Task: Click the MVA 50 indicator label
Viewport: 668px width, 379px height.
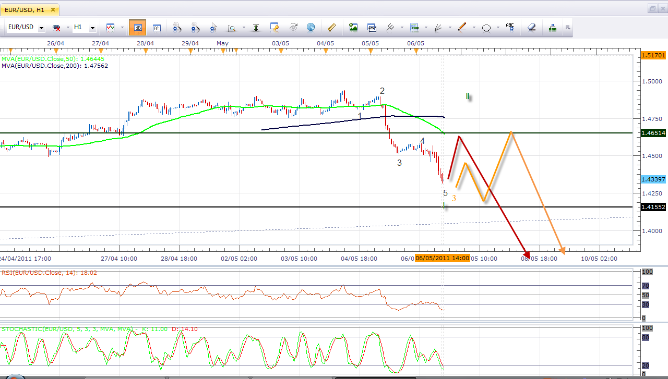Action: click(53, 59)
